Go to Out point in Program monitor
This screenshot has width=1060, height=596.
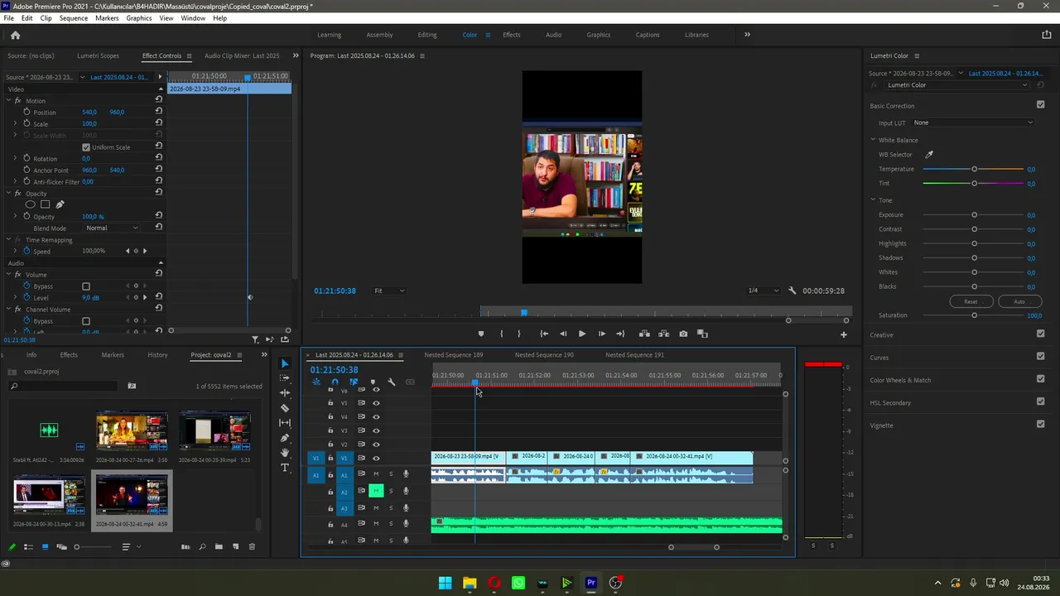click(620, 334)
